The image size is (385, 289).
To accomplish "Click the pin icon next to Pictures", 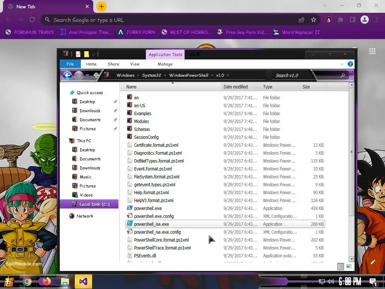I will 115,129.
